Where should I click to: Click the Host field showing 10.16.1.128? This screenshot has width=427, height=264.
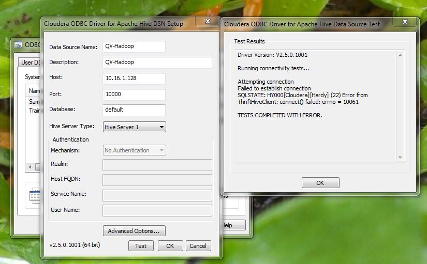[134, 79]
